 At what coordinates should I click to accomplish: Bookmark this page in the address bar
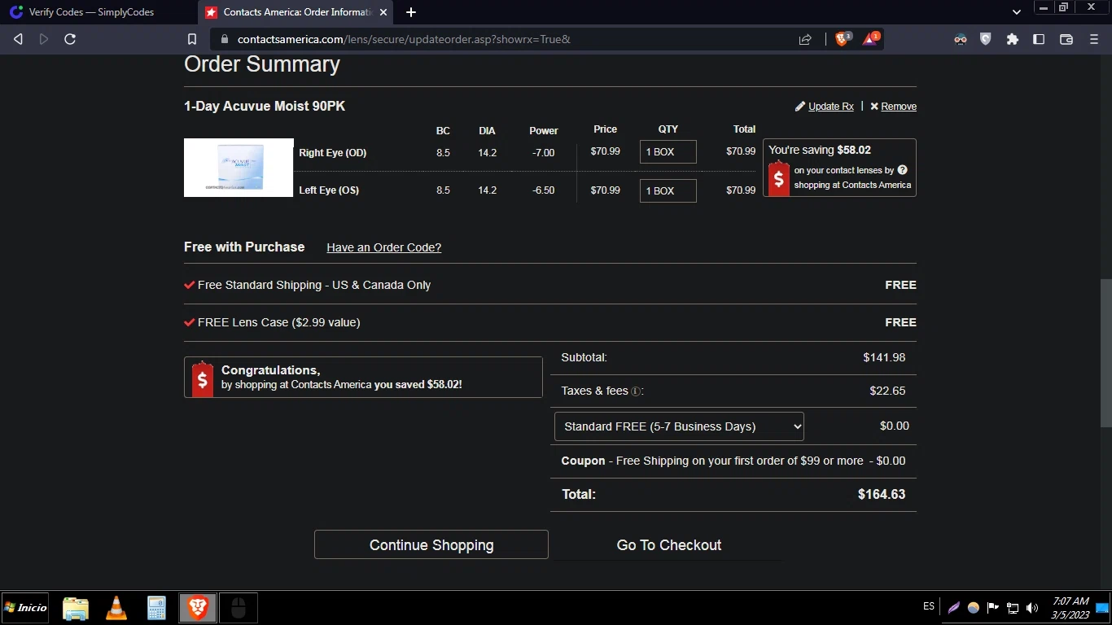pyautogui.click(x=192, y=39)
